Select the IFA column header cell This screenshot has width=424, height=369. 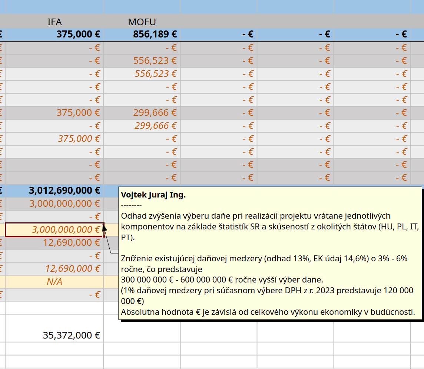[x=54, y=22]
